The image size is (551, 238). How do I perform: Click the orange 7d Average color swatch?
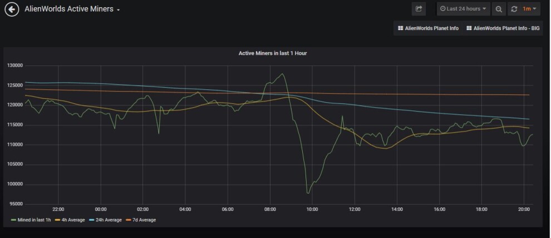(x=128, y=220)
